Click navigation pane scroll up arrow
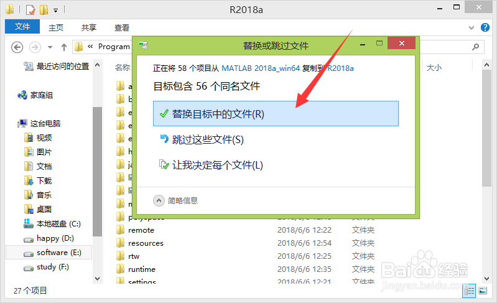This screenshot has width=497, height=303. pyautogui.click(x=97, y=65)
